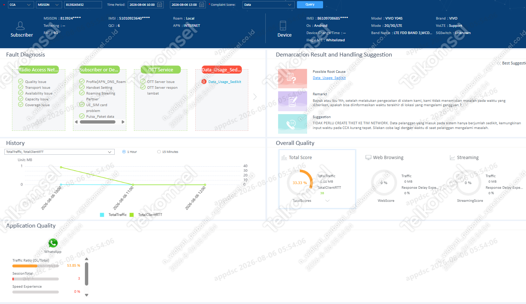Click the next arrow in Fault Diagnosis
526x304 pixels.
255,97
